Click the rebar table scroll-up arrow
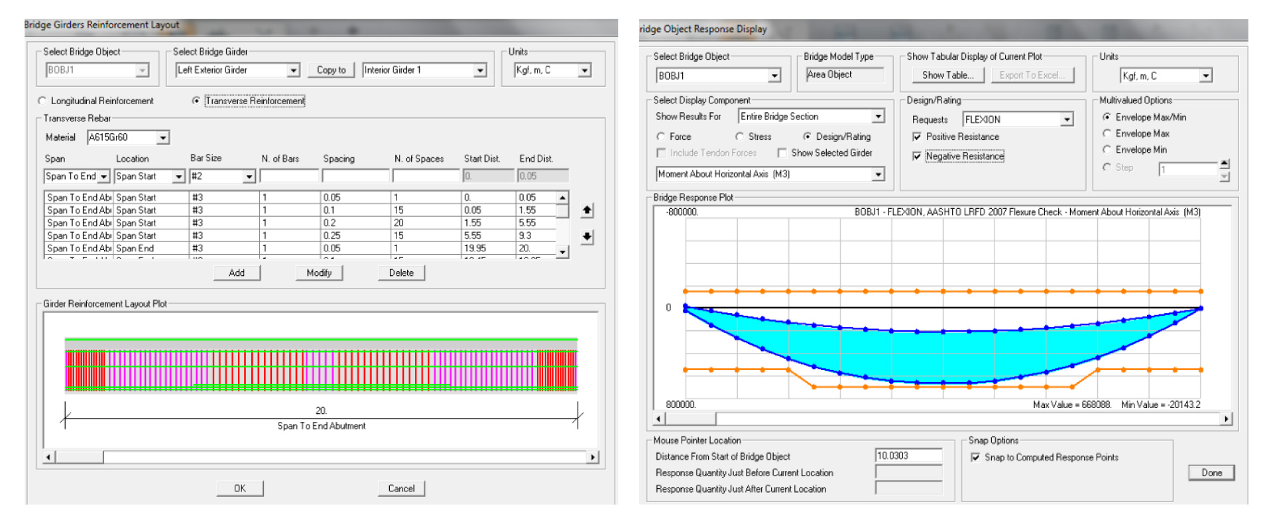 563,198
